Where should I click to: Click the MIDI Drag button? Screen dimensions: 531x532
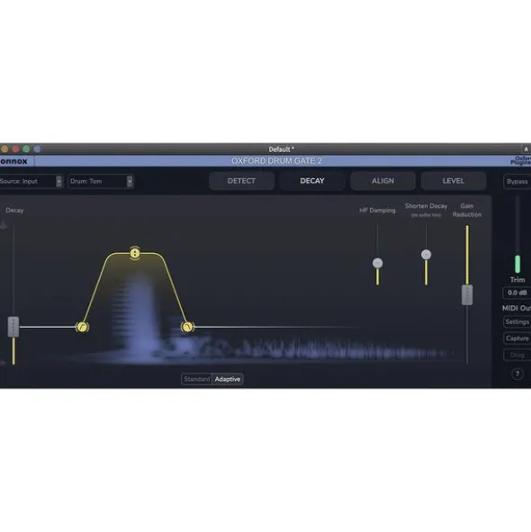(x=517, y=355)
